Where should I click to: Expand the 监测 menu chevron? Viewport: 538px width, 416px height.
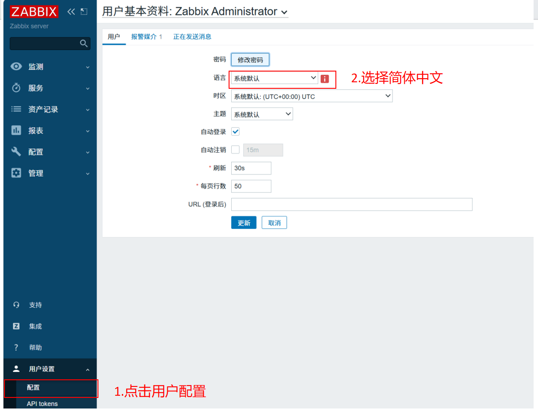pos(87,67)
